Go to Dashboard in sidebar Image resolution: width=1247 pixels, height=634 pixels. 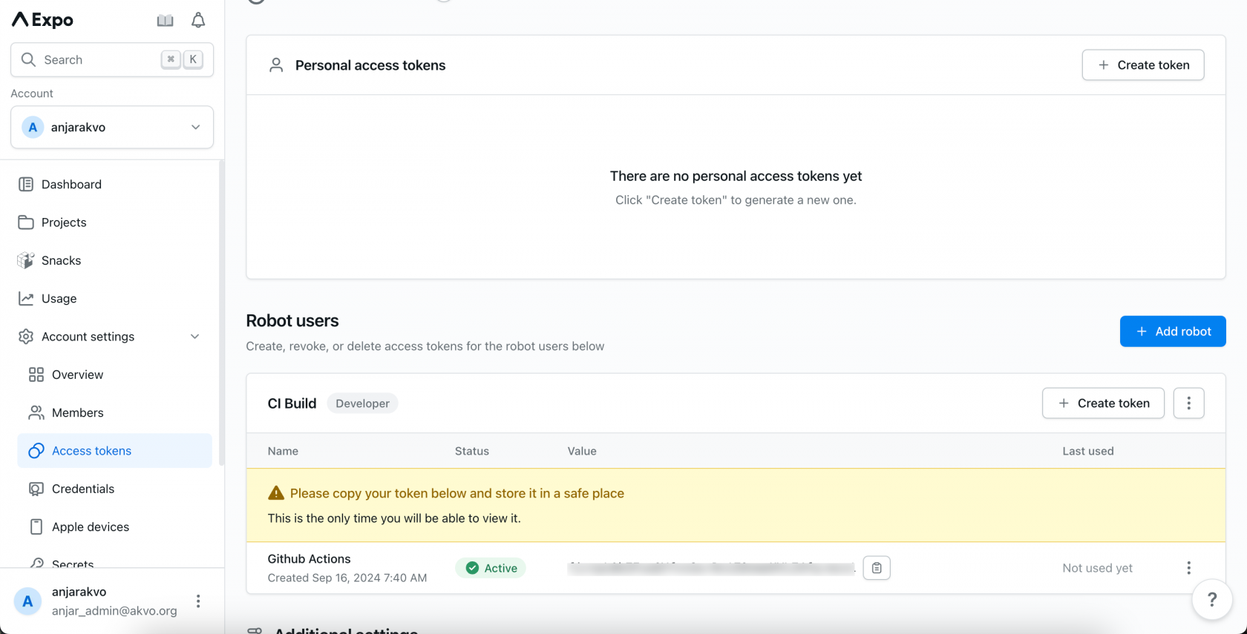71,185
